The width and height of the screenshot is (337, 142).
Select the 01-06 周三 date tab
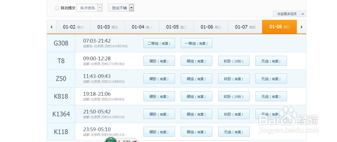point(211,27)
